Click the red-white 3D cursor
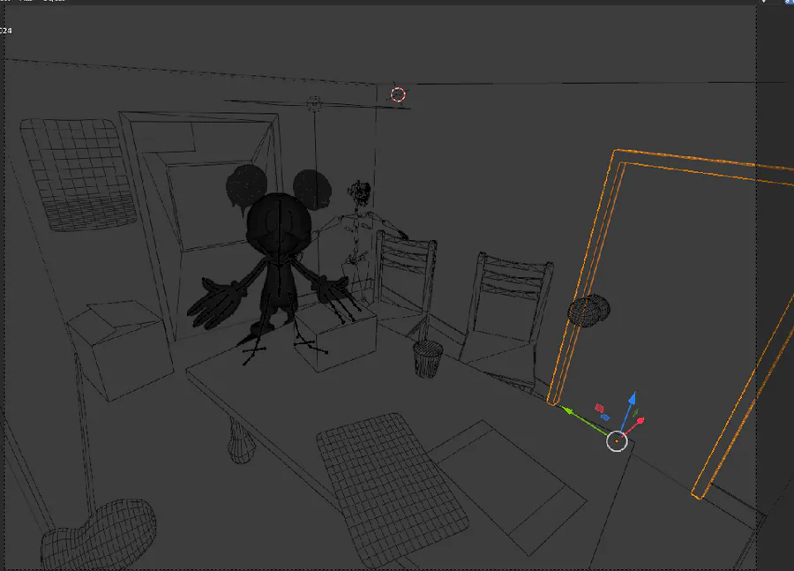The width and height of the screenshot is (794, 571). pos(398,94)
